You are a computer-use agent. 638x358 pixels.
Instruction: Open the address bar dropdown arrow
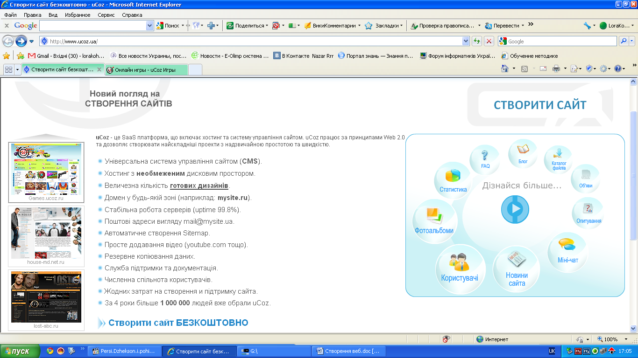click(x=465, y=41)
